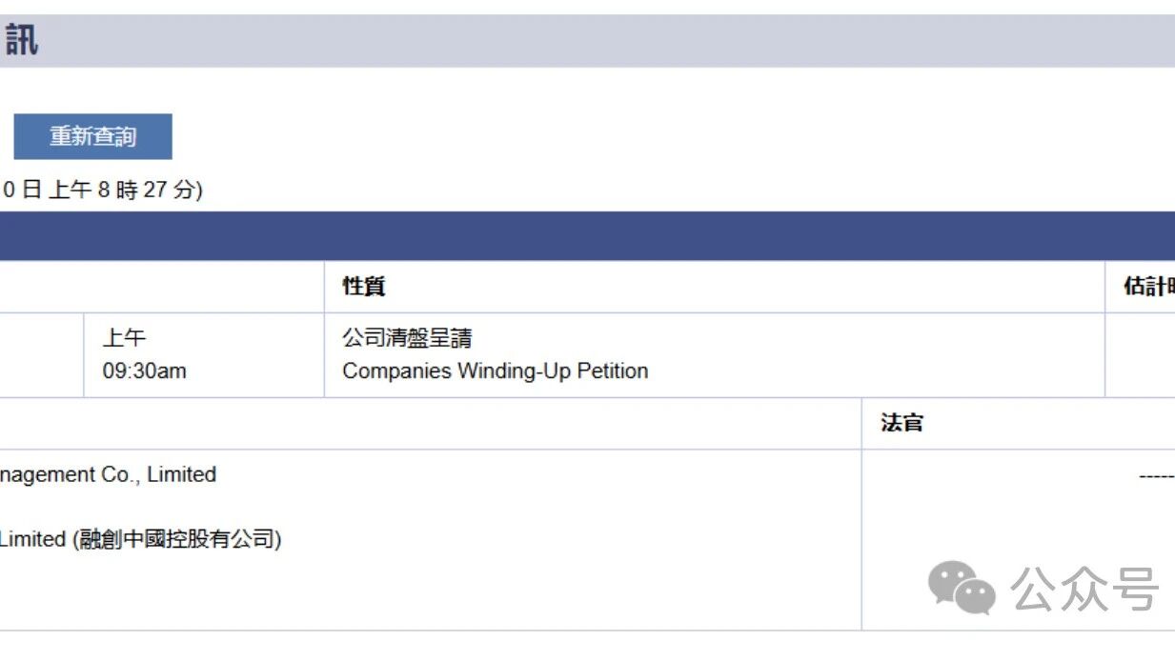Select the 估計時 column header
The width and height of the screenshot is (1175, 661).
point(1148,287)
